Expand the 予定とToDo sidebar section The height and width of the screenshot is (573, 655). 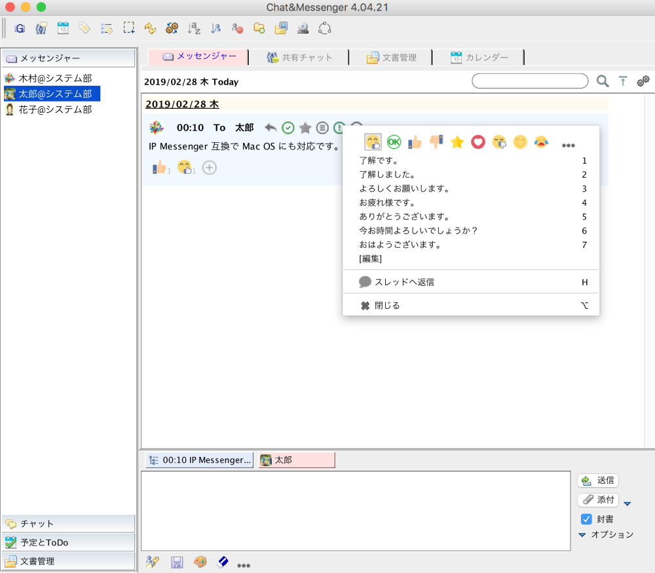tap(69, 542)
